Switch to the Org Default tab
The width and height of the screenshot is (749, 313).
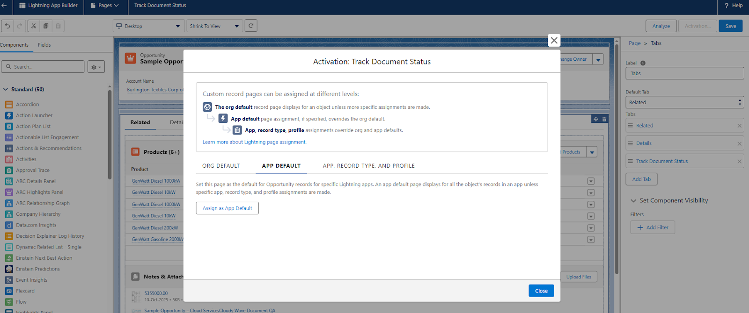pos(221,166)
